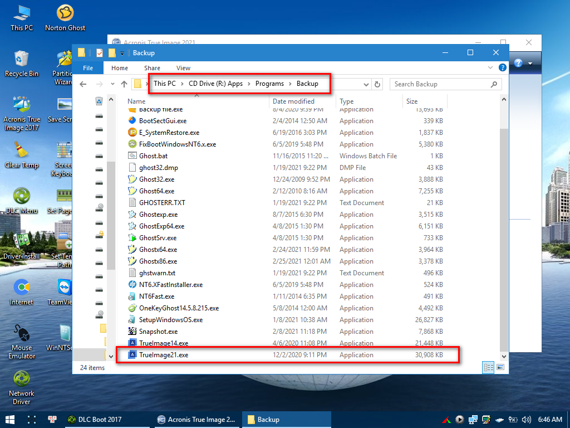Open This PC desktop icon

tap(22, 18)
